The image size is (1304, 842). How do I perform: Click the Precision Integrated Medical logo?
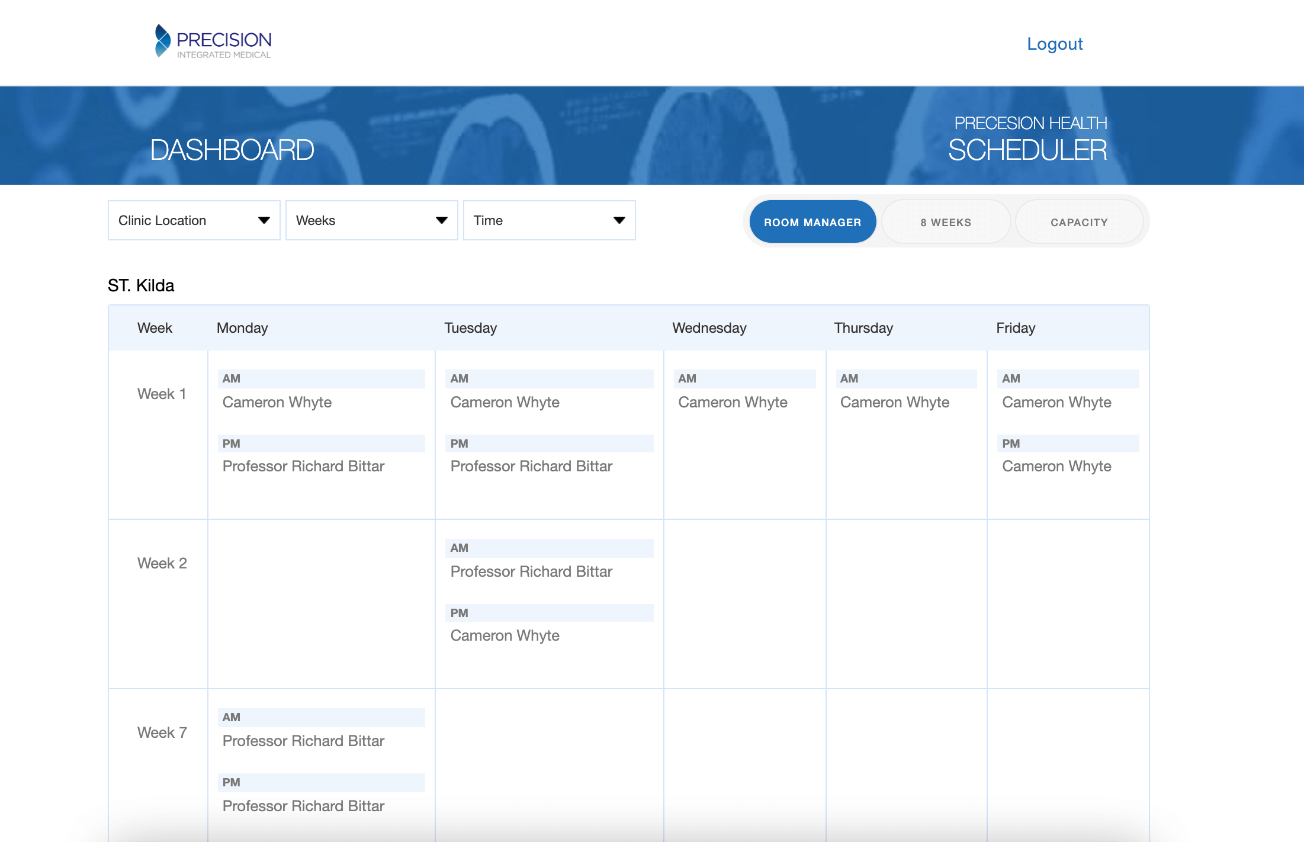[210, 43]
